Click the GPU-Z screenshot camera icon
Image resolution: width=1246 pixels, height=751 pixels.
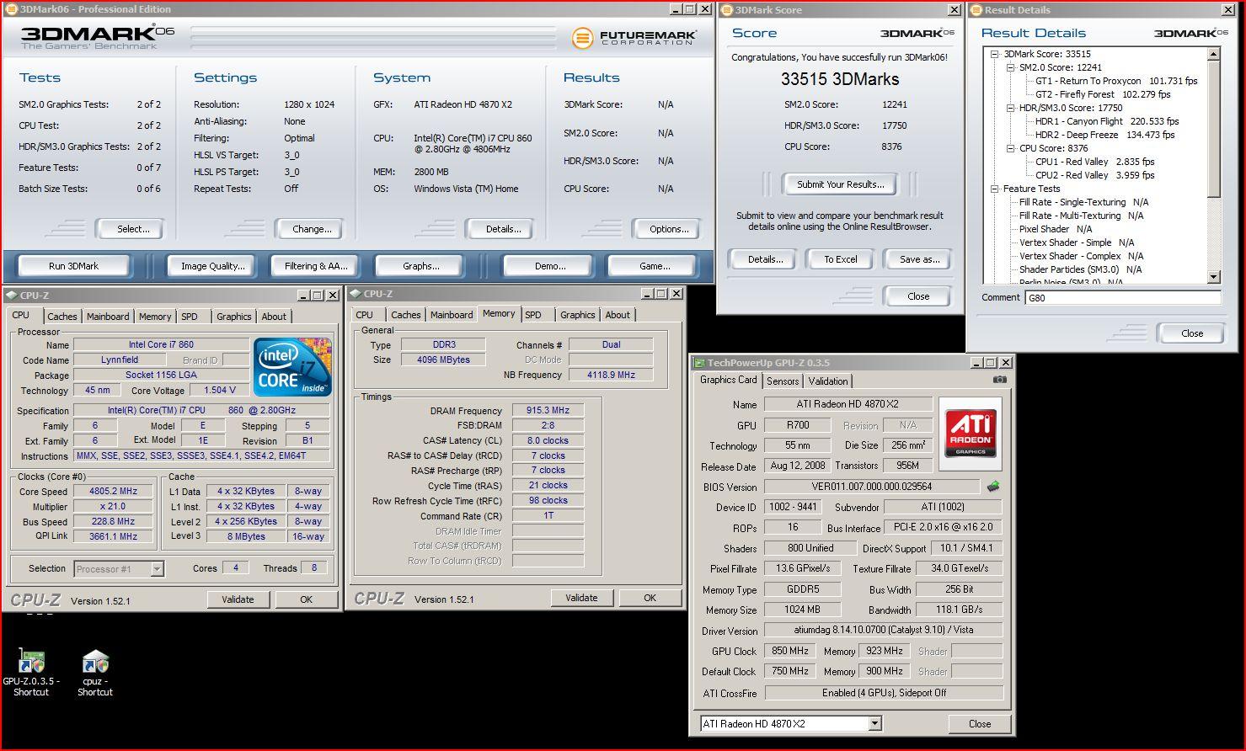pos(999,380)
